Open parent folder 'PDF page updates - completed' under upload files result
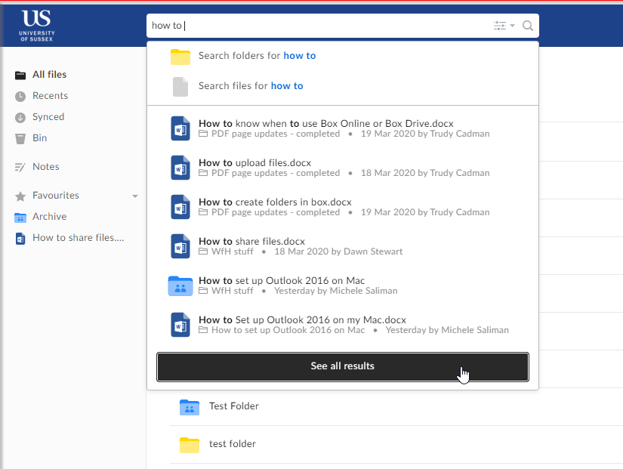This screenshot has width=623, height=469. click(276, 173)
